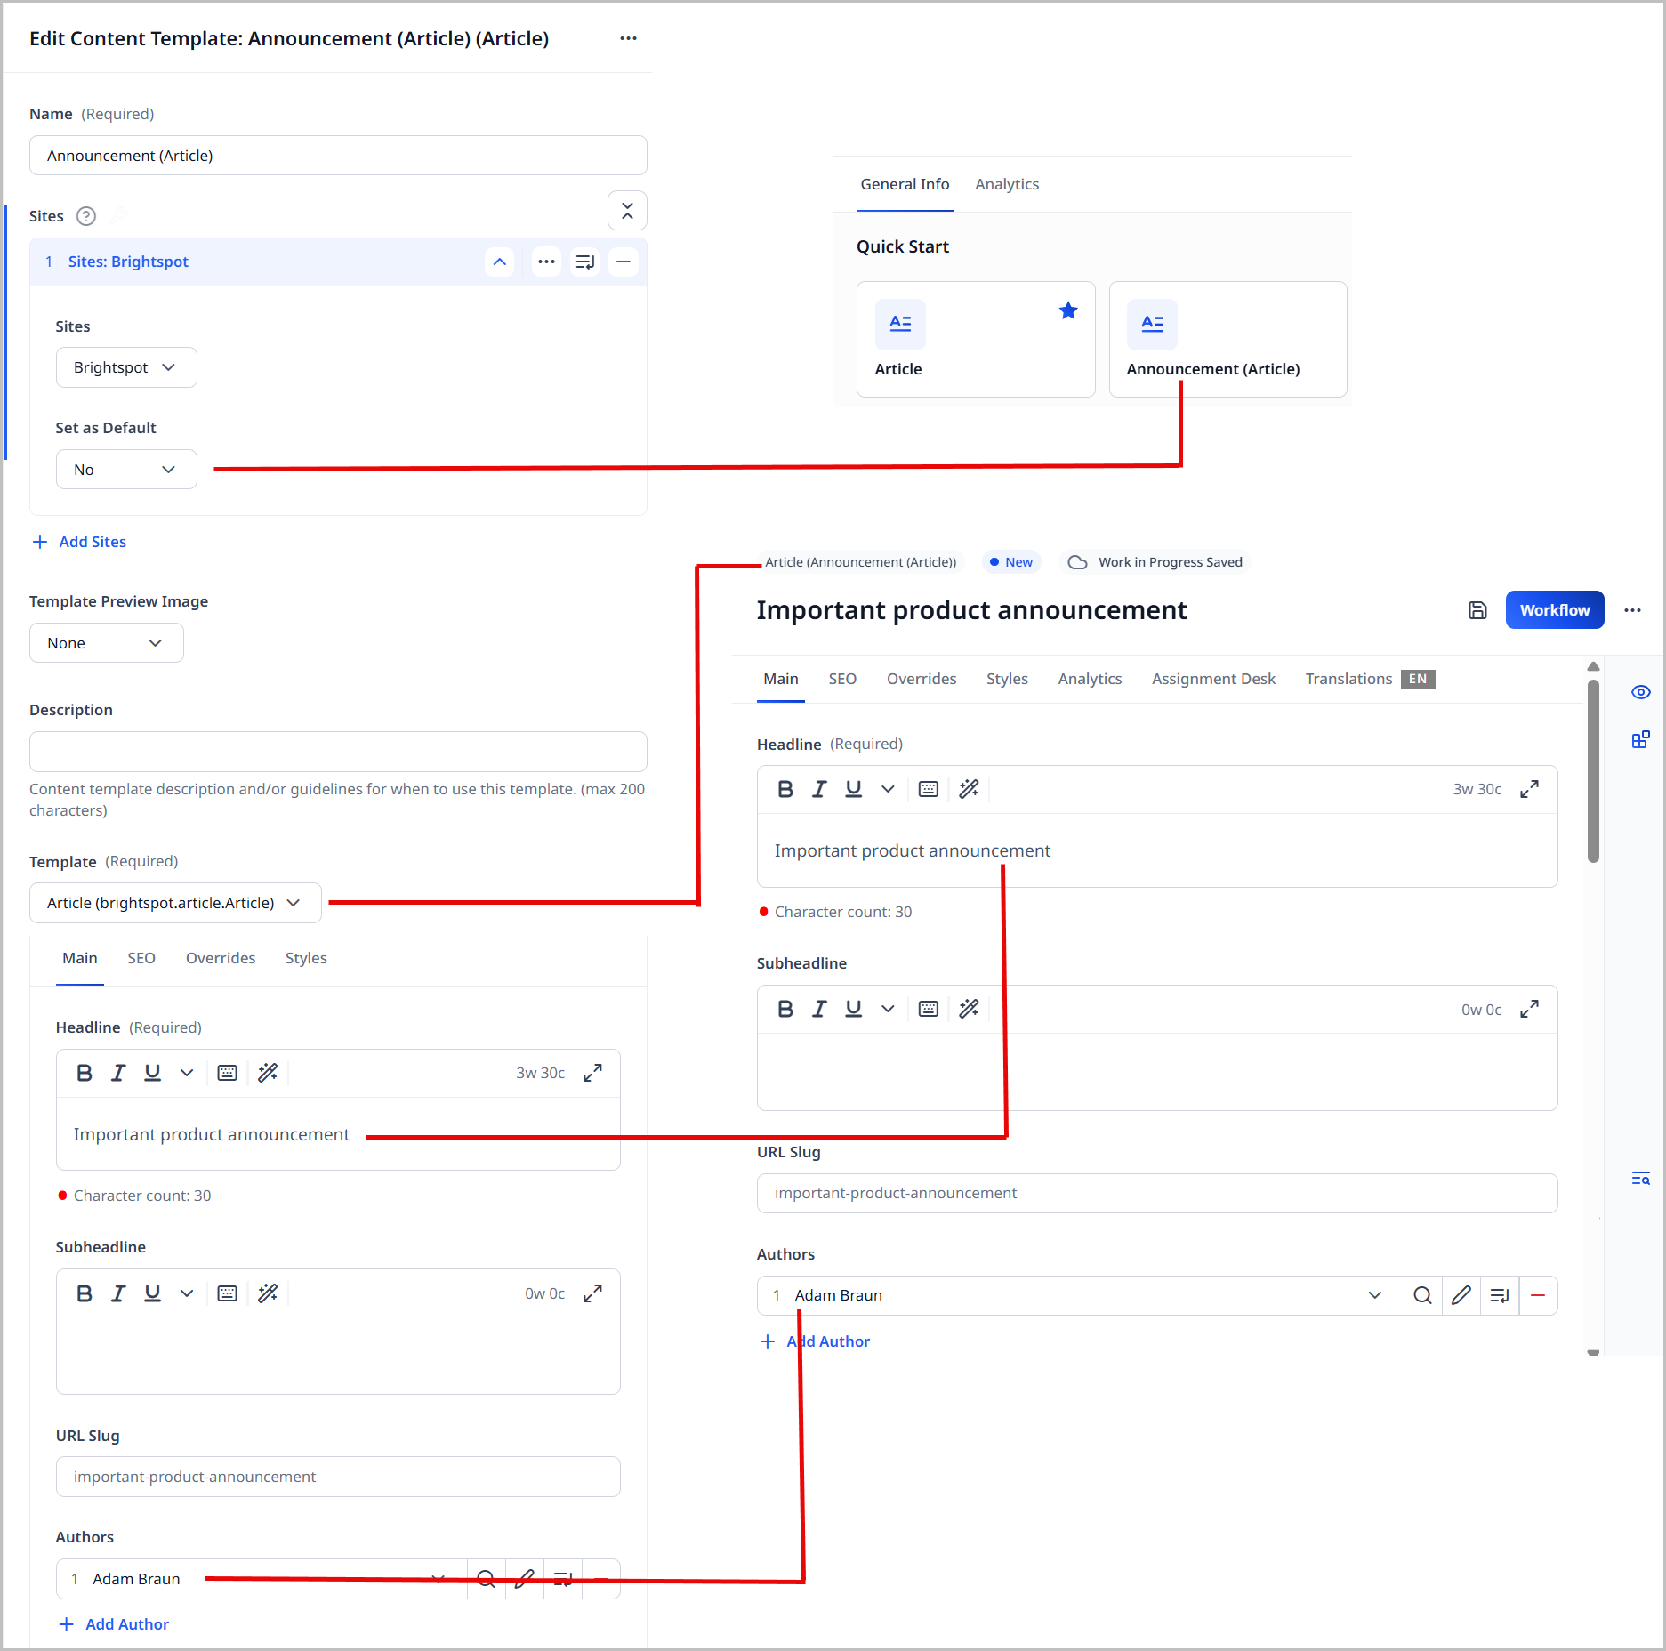Save the article with the floppy disk icon
Viewport: 1666px width, 1651px height.
(x=1477, y=610)
